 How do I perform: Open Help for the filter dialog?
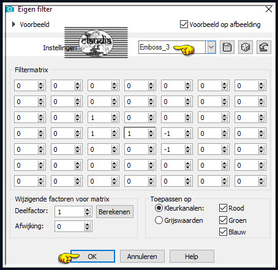click(x=192, y=257)
